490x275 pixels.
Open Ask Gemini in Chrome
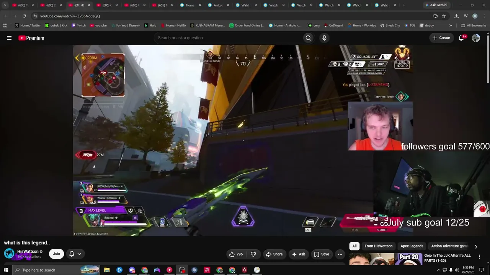point(436,5)
